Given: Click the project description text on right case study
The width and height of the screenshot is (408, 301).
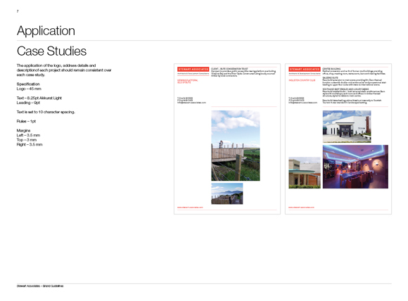Looking at the screenshot, I should [x=355, y=86].
